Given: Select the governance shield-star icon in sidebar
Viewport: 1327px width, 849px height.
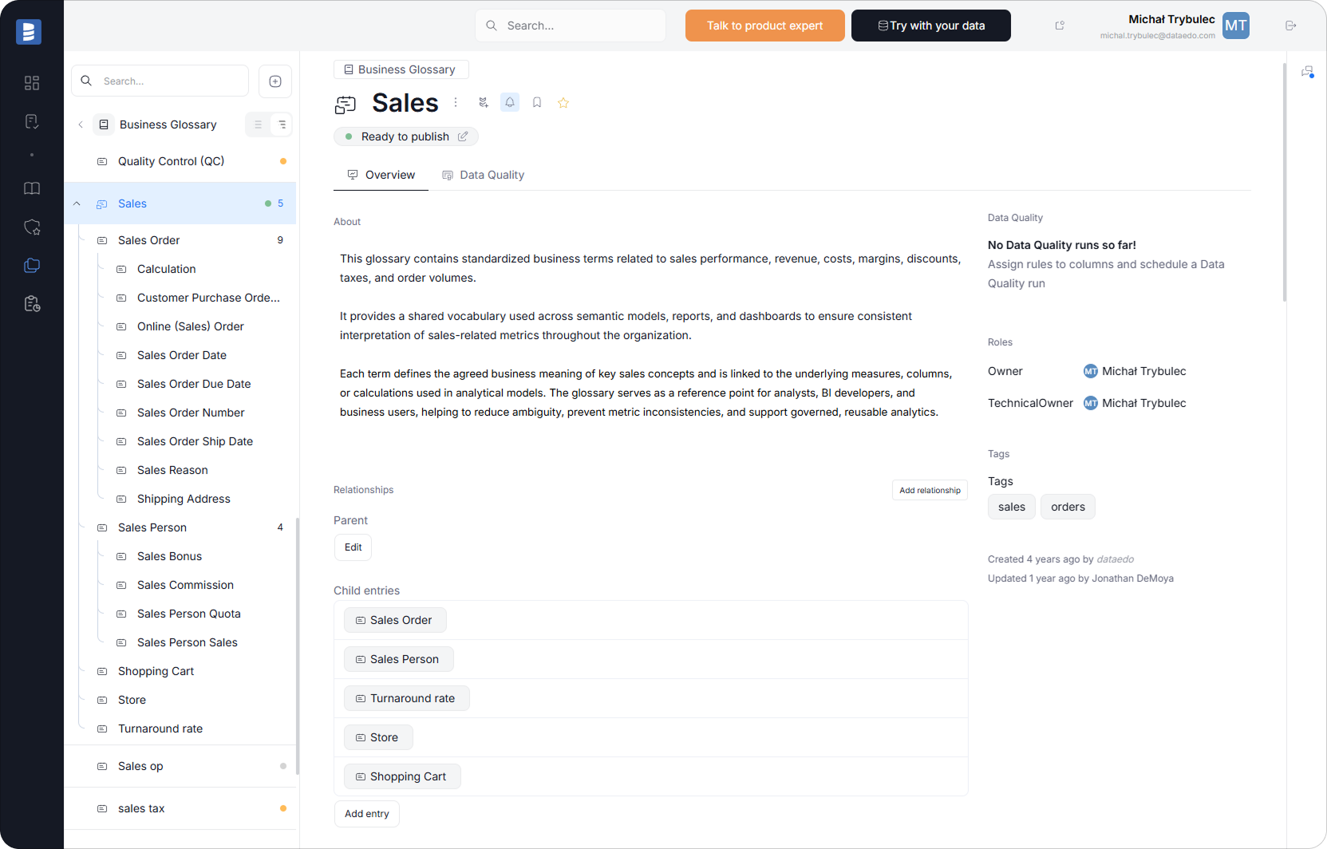Looking at the screenshot, I should coord(32,227).
